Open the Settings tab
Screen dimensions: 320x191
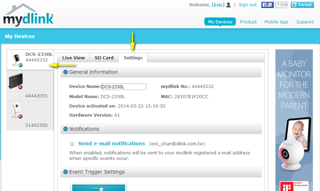coord(133,58)
